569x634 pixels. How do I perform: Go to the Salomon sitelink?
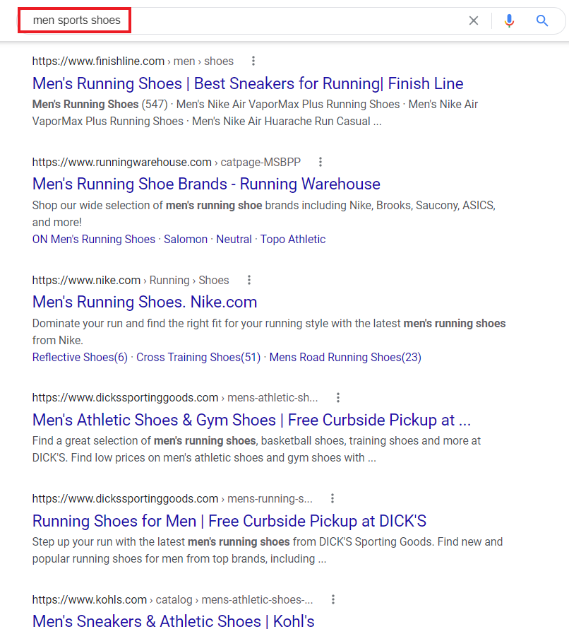[x=186, y=239]
